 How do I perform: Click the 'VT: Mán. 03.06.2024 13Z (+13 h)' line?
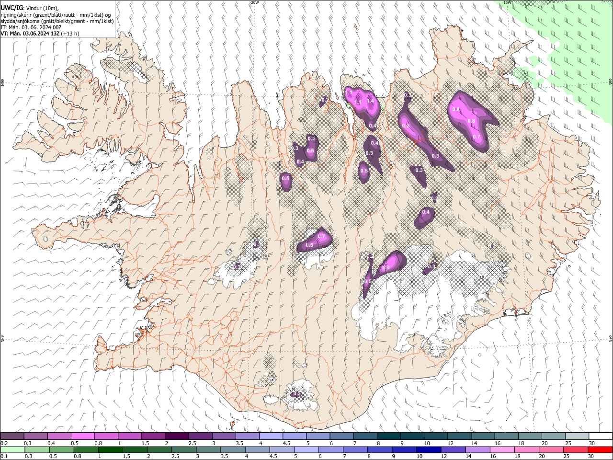coord(40,34)
